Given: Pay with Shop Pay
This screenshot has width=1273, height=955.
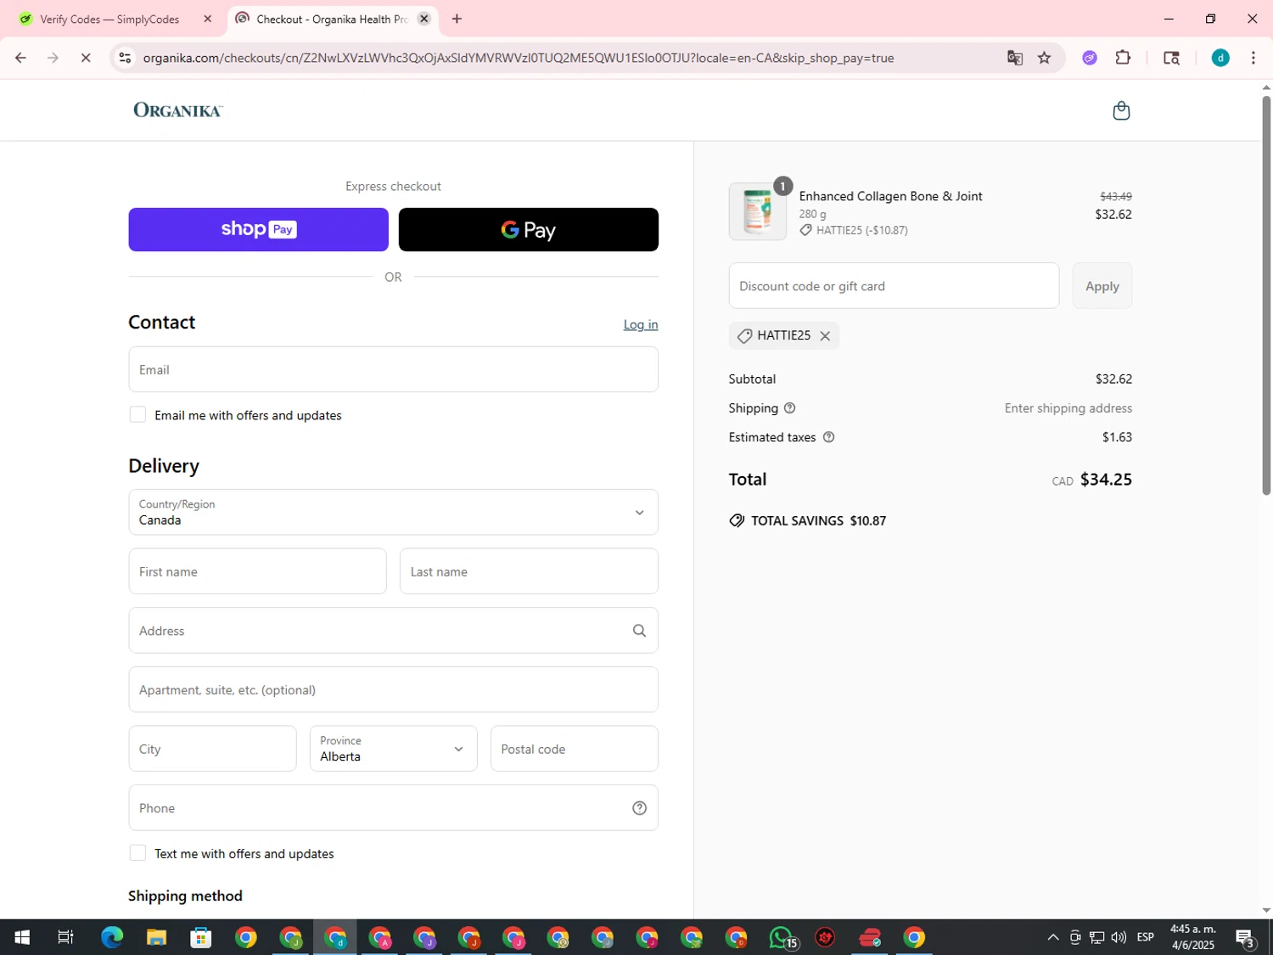Looking at the screenshot, I should pos(258,229).
